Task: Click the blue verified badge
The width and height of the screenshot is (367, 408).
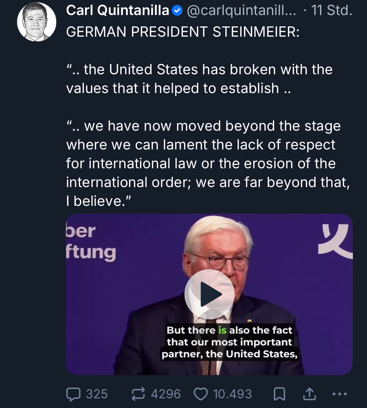Action: [x=178, y=11]
